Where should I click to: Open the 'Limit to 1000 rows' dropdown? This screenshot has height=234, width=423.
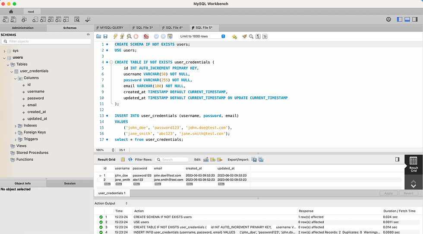coord(202,37)
